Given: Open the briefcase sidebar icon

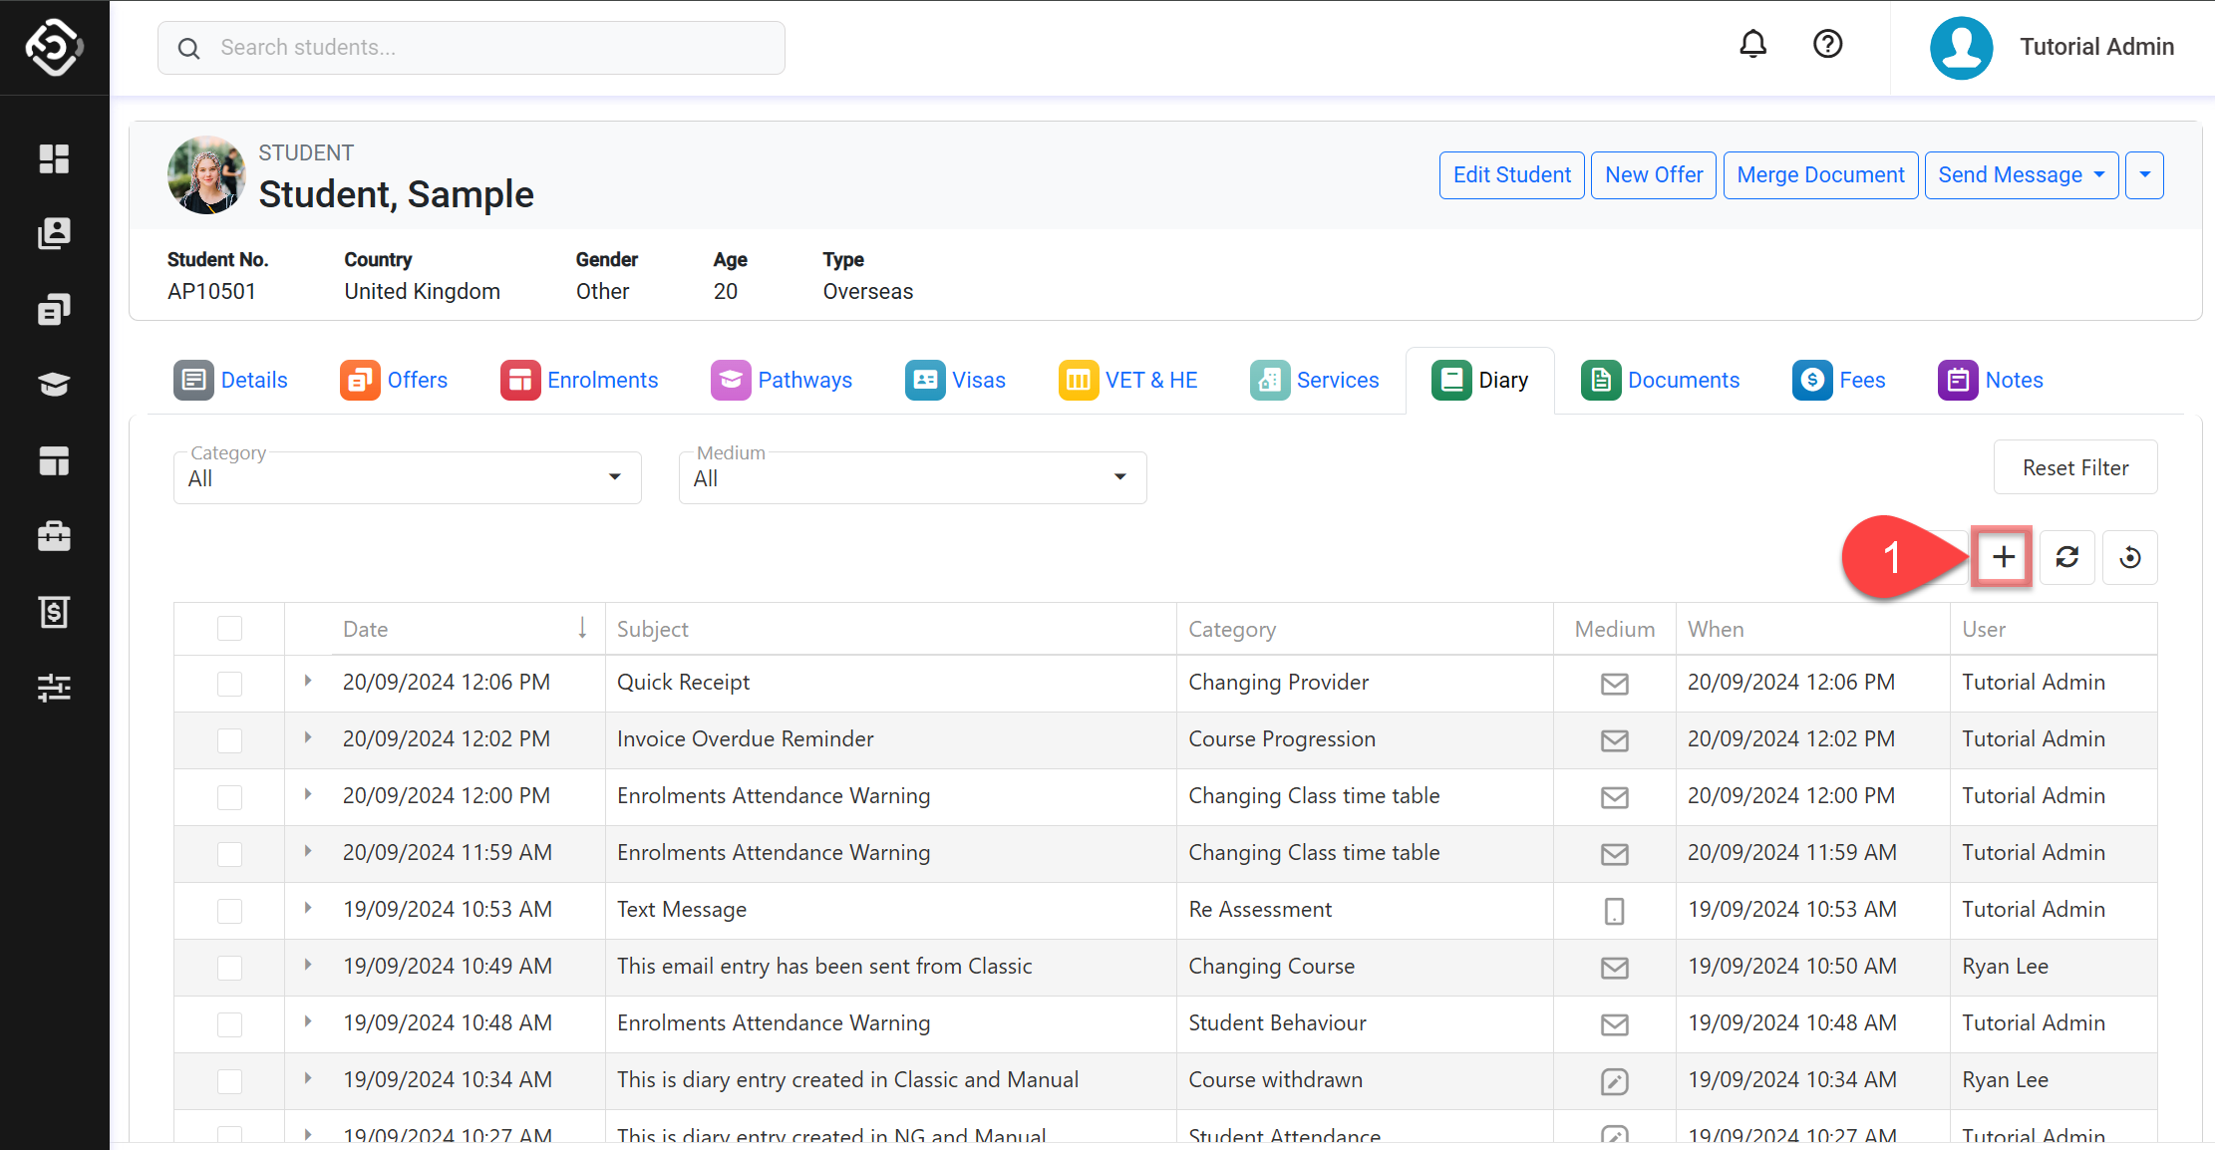Looking at the screenshot, I should click(x=54, y=536).
